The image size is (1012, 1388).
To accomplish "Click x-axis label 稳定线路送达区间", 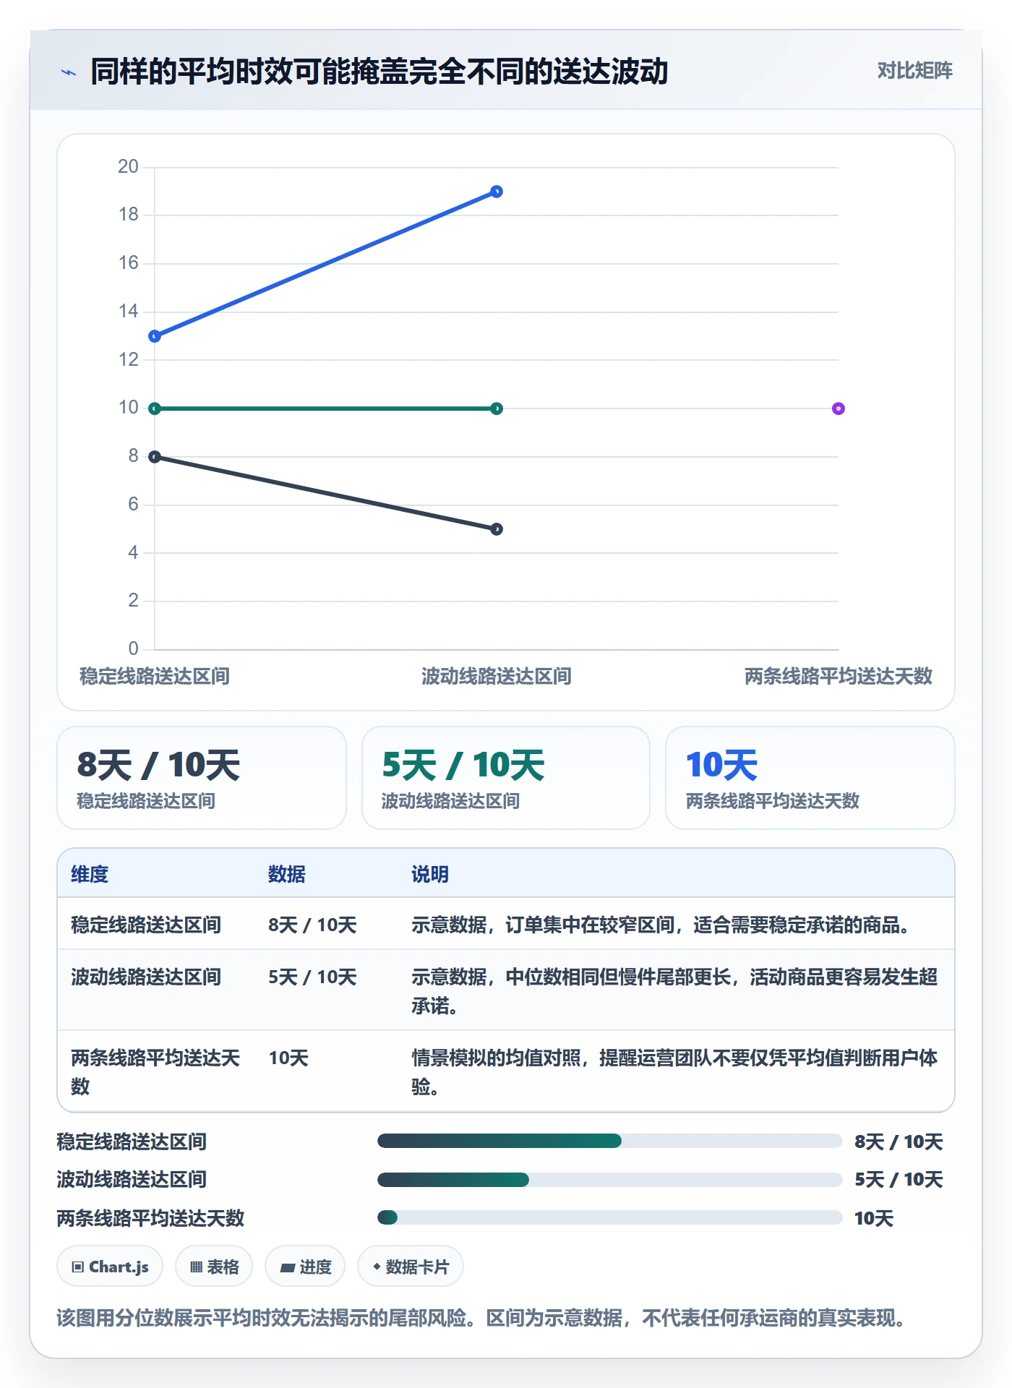I will tap(155, 676).
